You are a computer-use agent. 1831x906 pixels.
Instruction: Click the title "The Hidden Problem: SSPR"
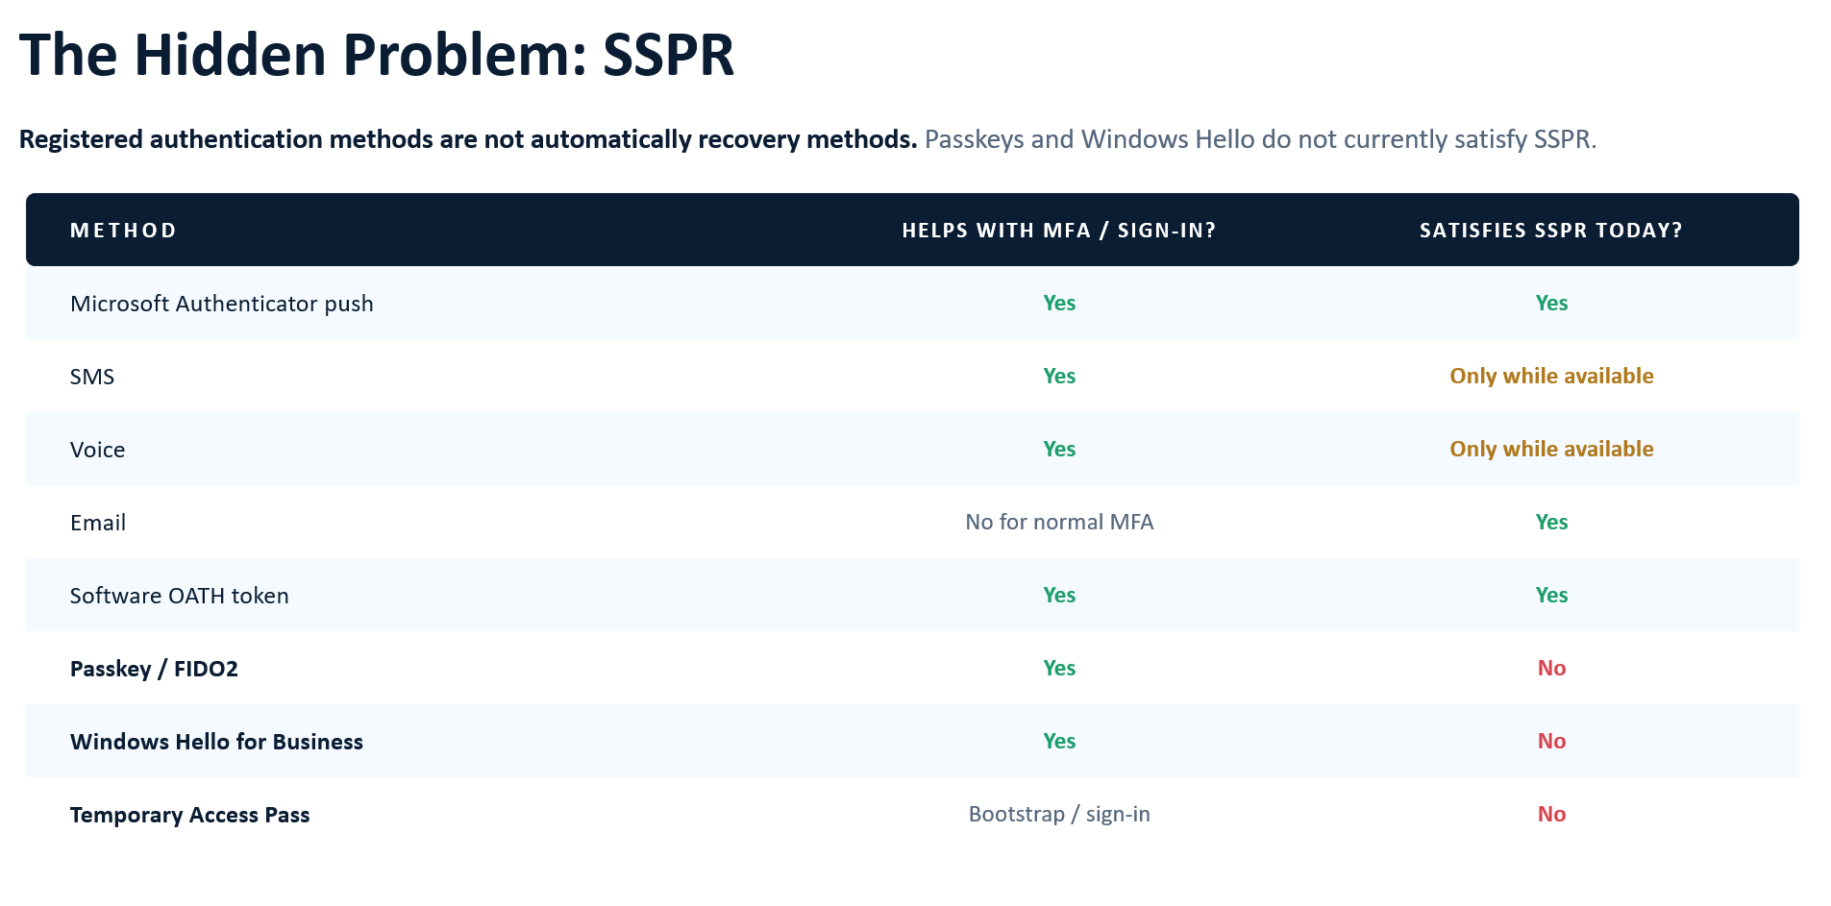click(377, 55)
